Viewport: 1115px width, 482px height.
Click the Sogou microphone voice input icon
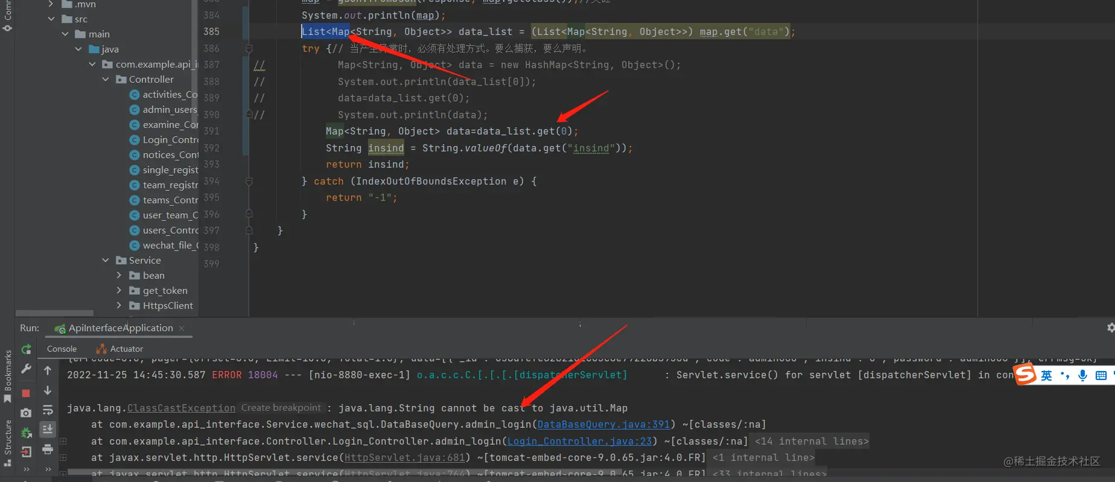1082,375
